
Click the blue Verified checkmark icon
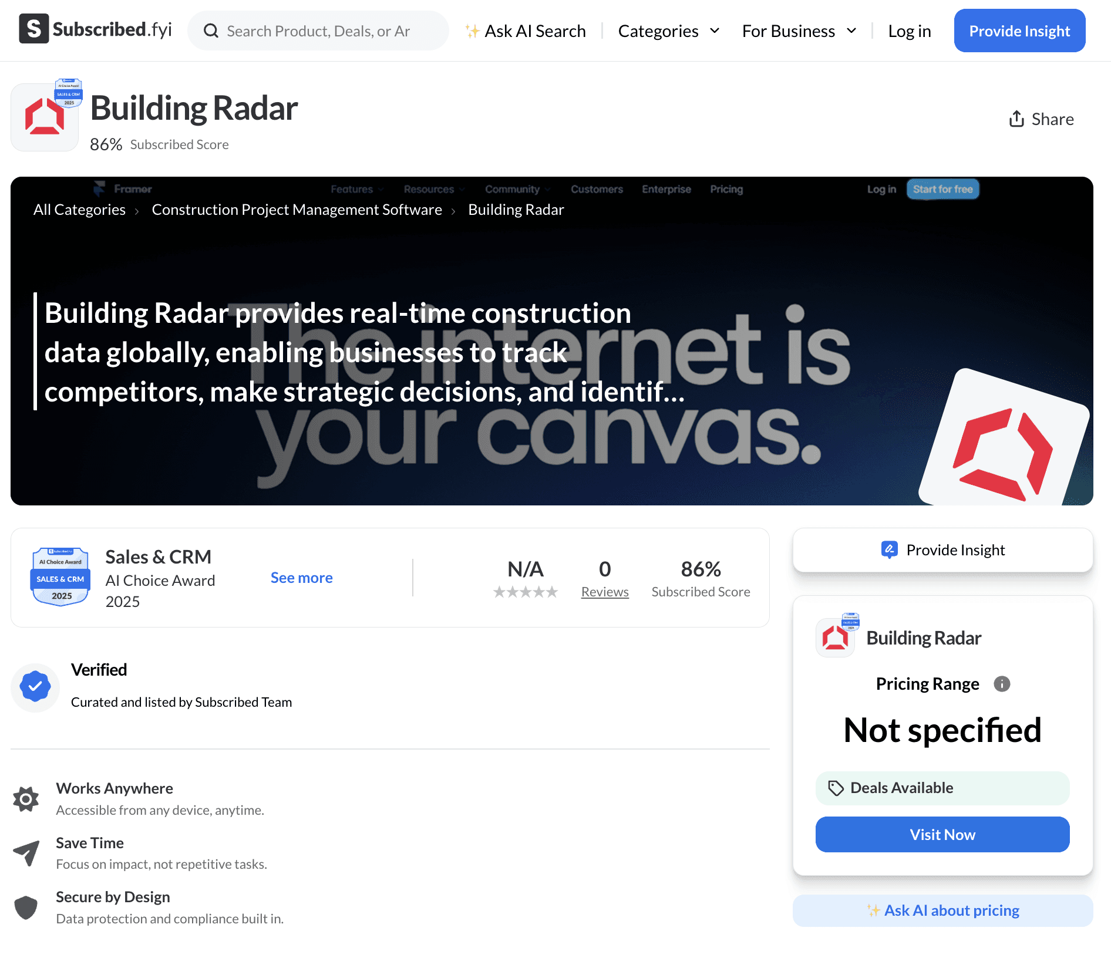point(35,687)
